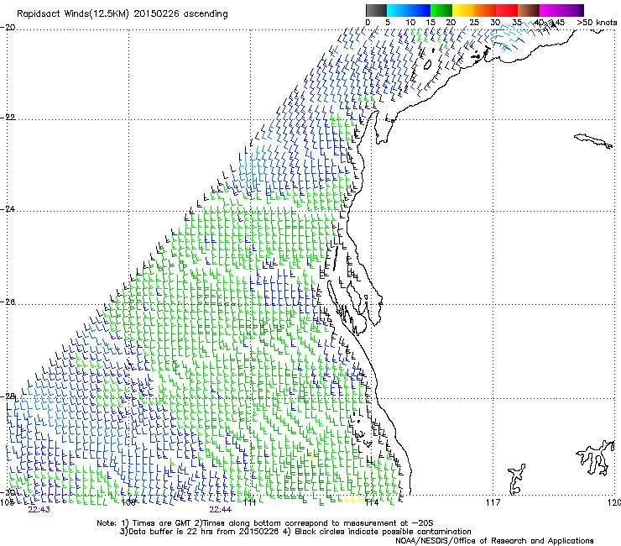Screen dimensions: 621x546
Task: Click the legend label '25'
Action: [473, 23]
